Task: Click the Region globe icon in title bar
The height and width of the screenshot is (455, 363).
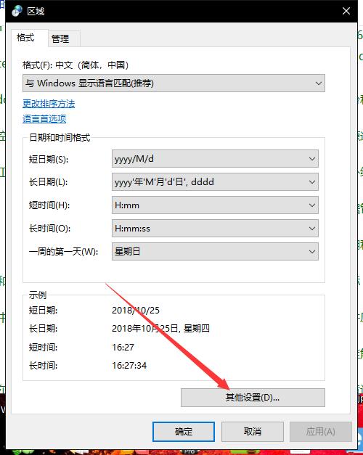Action: click(x=17, y=11)
